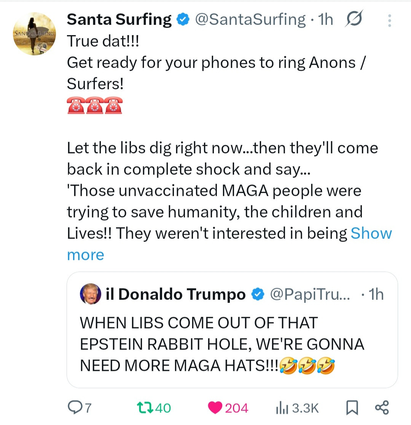This screenshot has width=411, height=425.
Task: Bookmark the Santa Surfing post
Action: tap(352, 408)
